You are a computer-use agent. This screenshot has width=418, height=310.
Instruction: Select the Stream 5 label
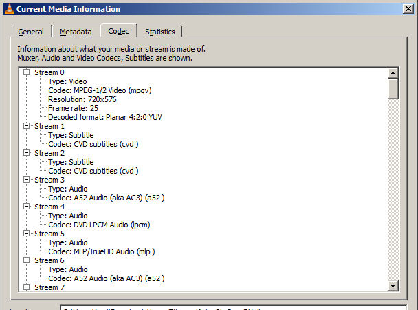(49, 234)
